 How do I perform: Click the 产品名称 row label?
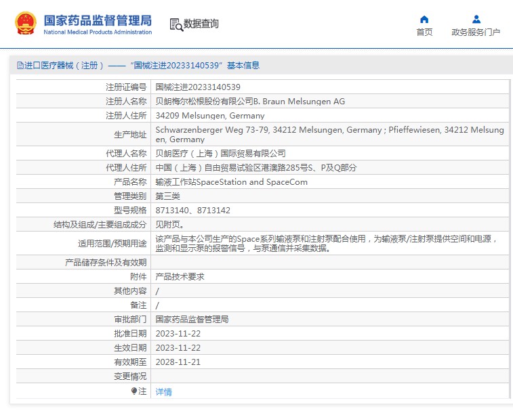(130, 181)
